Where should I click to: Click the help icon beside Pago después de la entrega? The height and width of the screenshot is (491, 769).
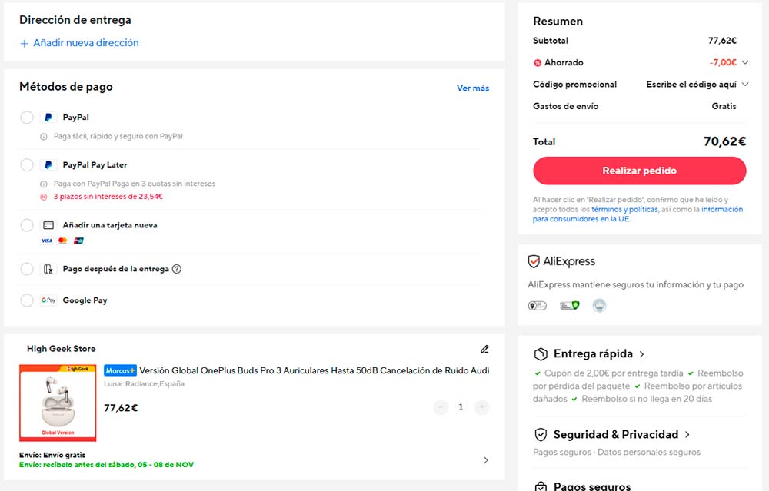pos(177,269)
